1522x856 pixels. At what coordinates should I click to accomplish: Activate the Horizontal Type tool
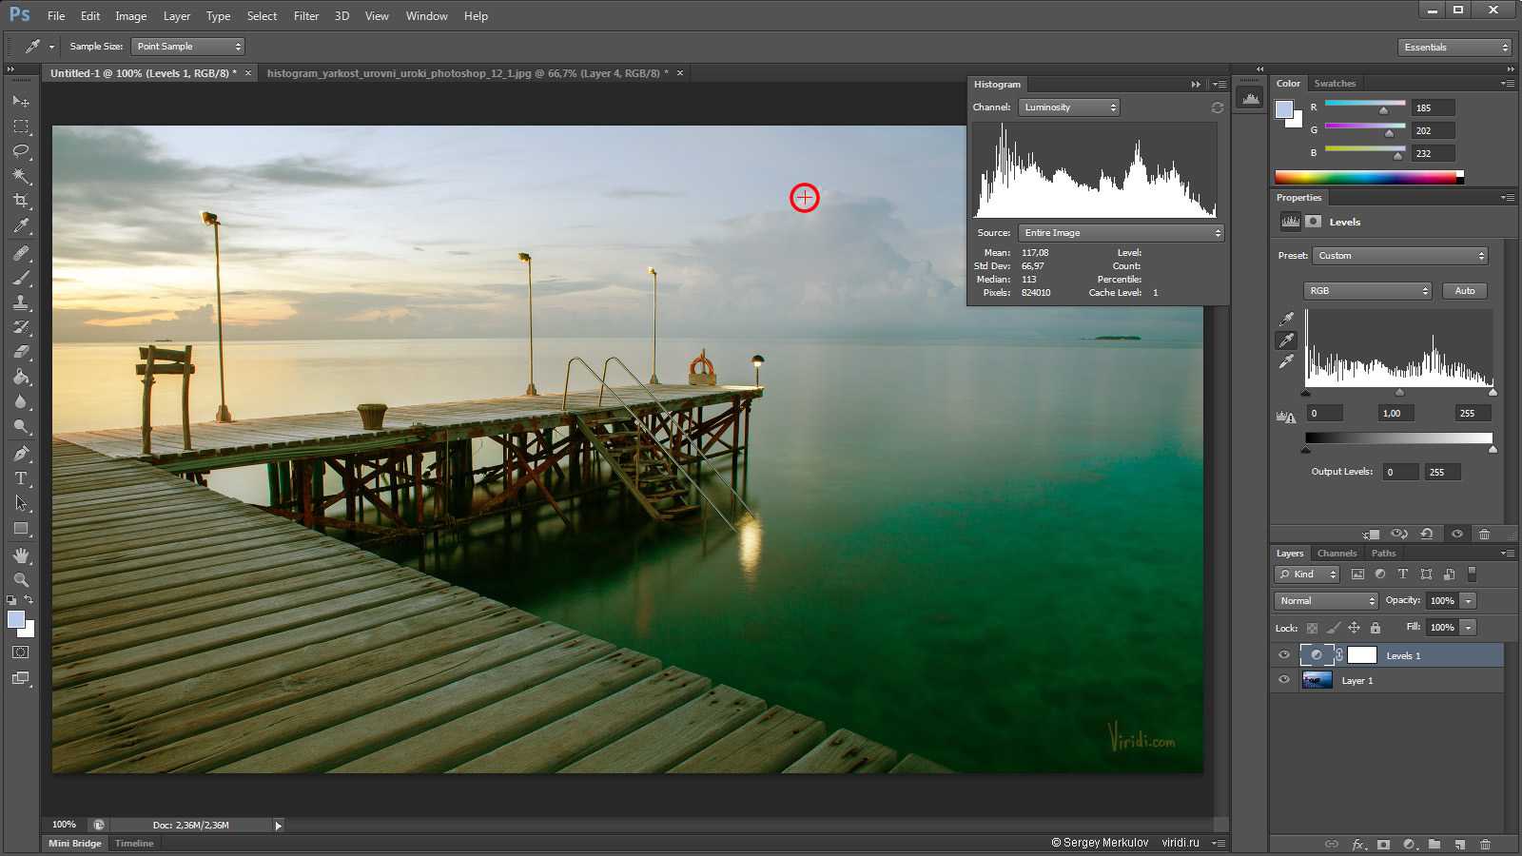(x=21, y=478)
